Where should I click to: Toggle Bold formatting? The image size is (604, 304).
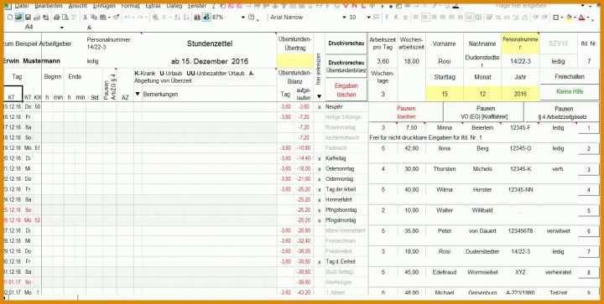387,18
